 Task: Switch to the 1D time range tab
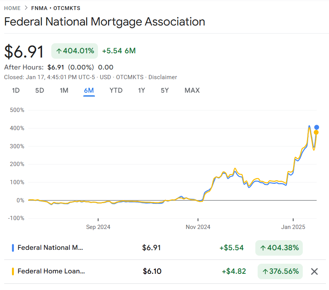[16, 90]
